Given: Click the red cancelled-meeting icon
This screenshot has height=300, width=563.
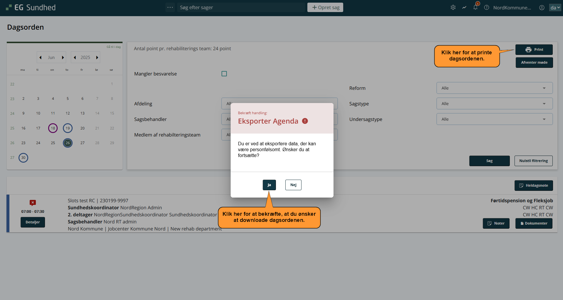Looking at the screenshot, I should coord(33,203).
